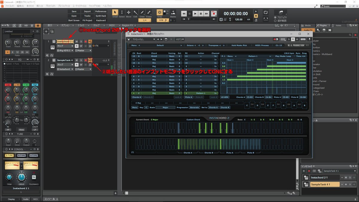Select the Draw pencil tool
This screenshot has width=359, height=202.
tap(142, 13)
